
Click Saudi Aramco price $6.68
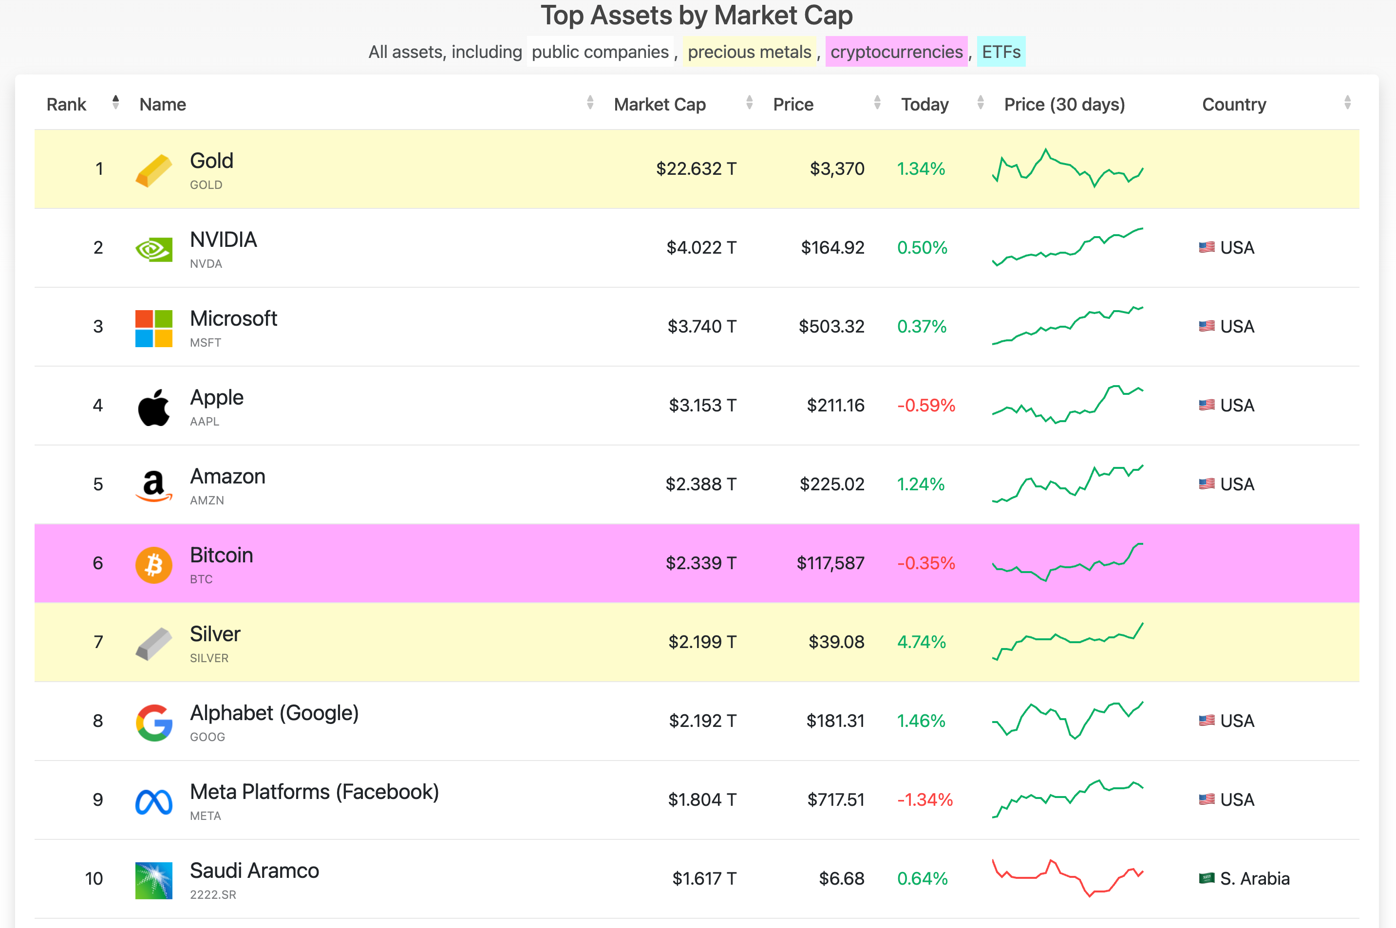click(x=841, y=878)
